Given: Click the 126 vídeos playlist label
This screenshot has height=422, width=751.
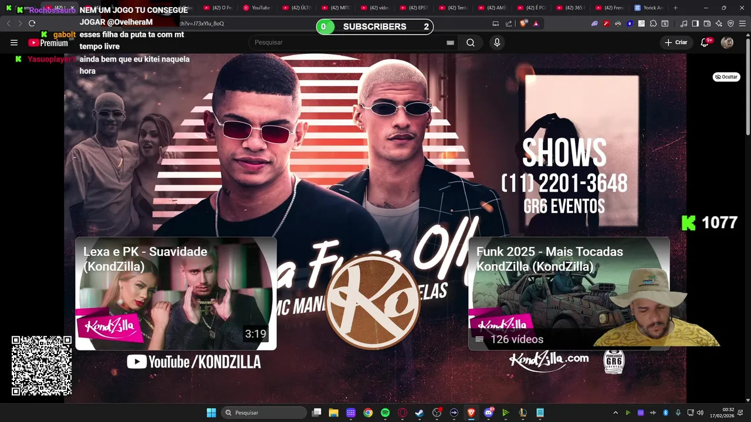Looking at the screenshot, I should [517, 339].
